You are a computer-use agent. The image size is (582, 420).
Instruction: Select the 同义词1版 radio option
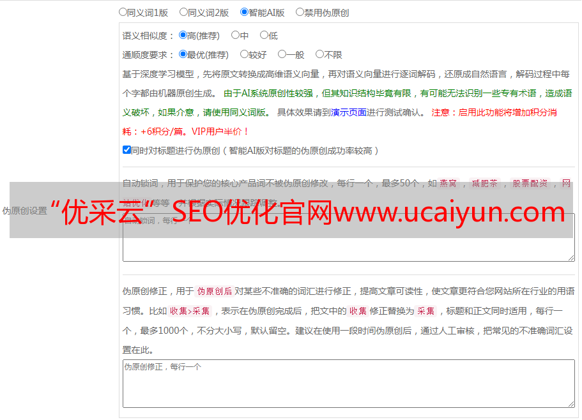click(123, 12)
